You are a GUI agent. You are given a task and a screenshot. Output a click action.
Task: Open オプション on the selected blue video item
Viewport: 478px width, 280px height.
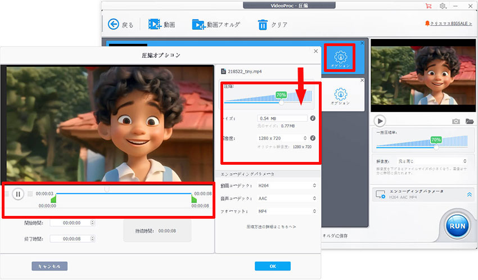pos(340,58)
